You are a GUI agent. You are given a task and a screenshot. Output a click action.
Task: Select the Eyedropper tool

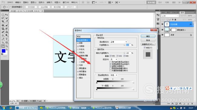pyautogui.click(x=7, y=21)
